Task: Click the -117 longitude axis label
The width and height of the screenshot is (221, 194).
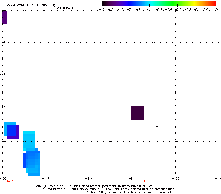Action: (46, 178)
